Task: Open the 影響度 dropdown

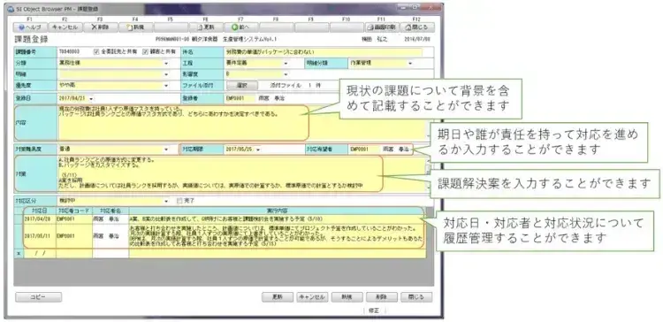Action: [x=286, y=74]
